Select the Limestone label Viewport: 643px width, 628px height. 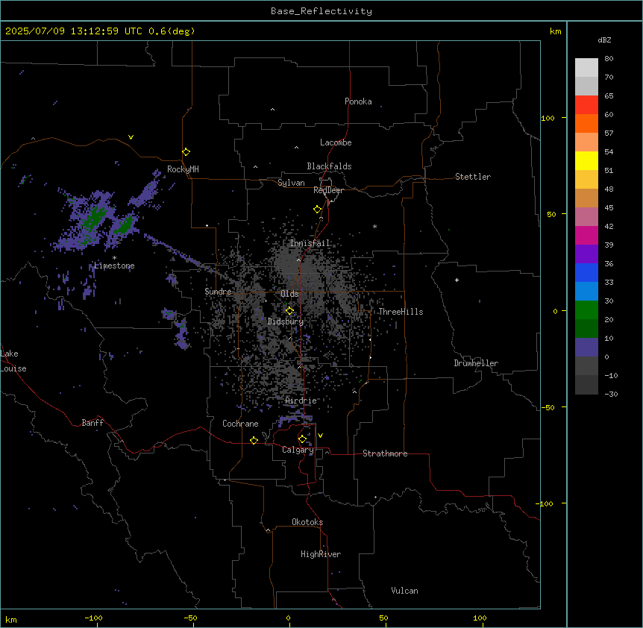click(114, 266)
